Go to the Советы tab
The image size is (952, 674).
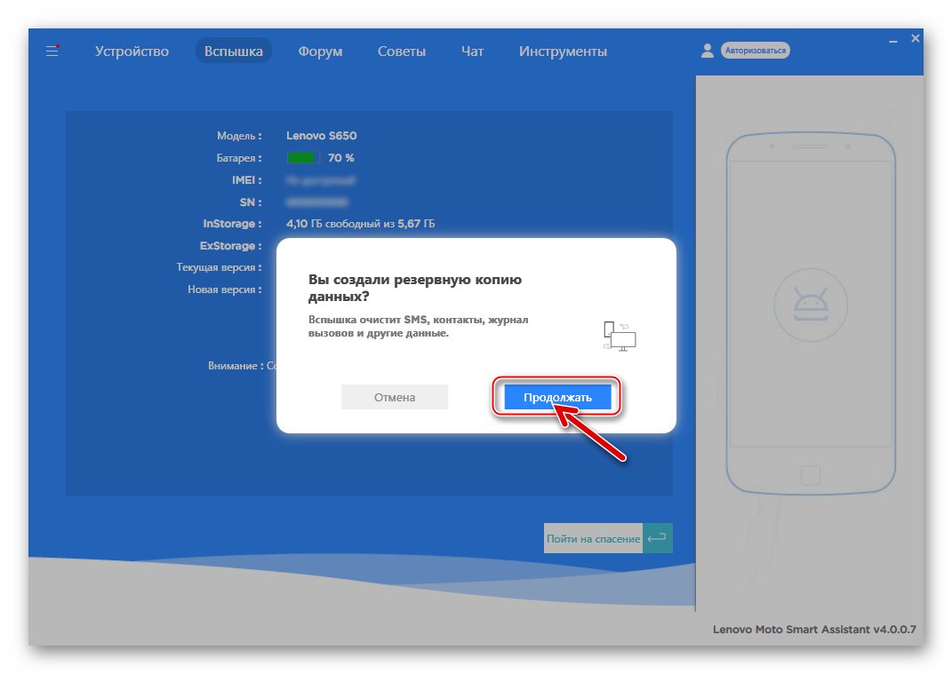pos(401,52)
